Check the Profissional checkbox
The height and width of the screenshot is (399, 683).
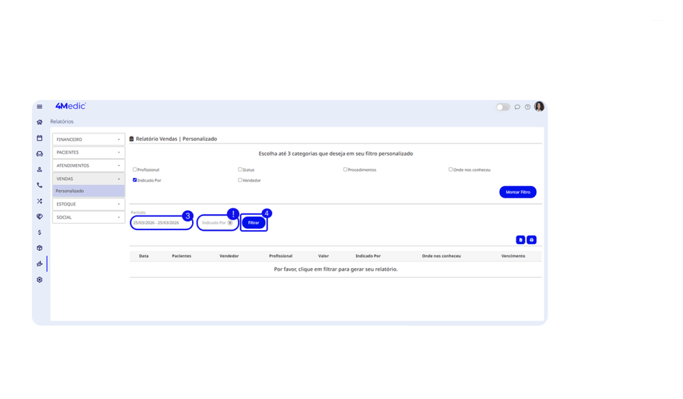[135, 169]
